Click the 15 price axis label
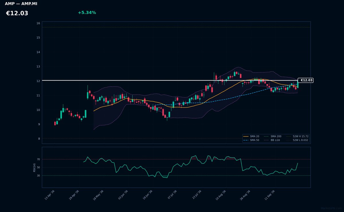This screenshot has height=212, width=344. (x=38, y=38)
